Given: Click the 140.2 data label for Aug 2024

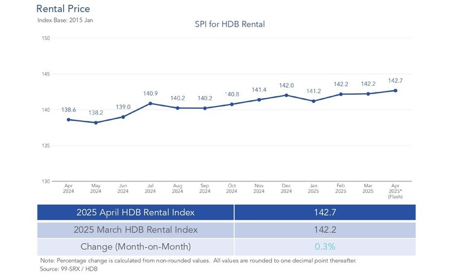Looking at the screenshot, I should [178, 99].
